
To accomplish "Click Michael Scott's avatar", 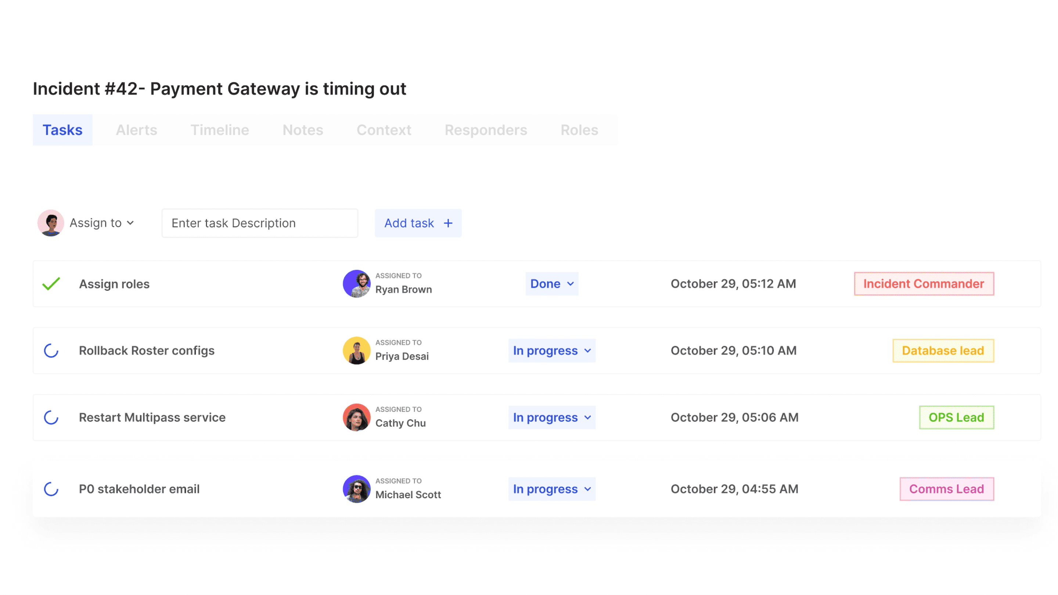I will tap(356, 489).
